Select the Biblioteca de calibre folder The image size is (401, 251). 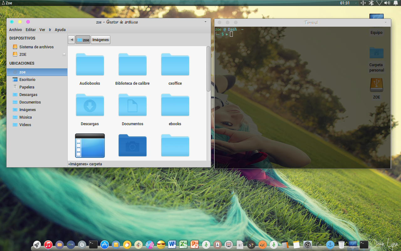pos(133,69)
